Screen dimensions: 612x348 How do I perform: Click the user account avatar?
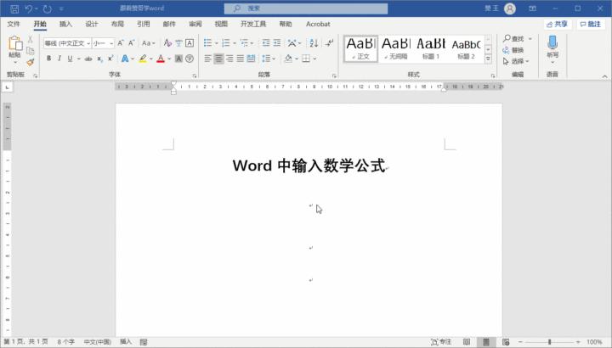[510, 8]
